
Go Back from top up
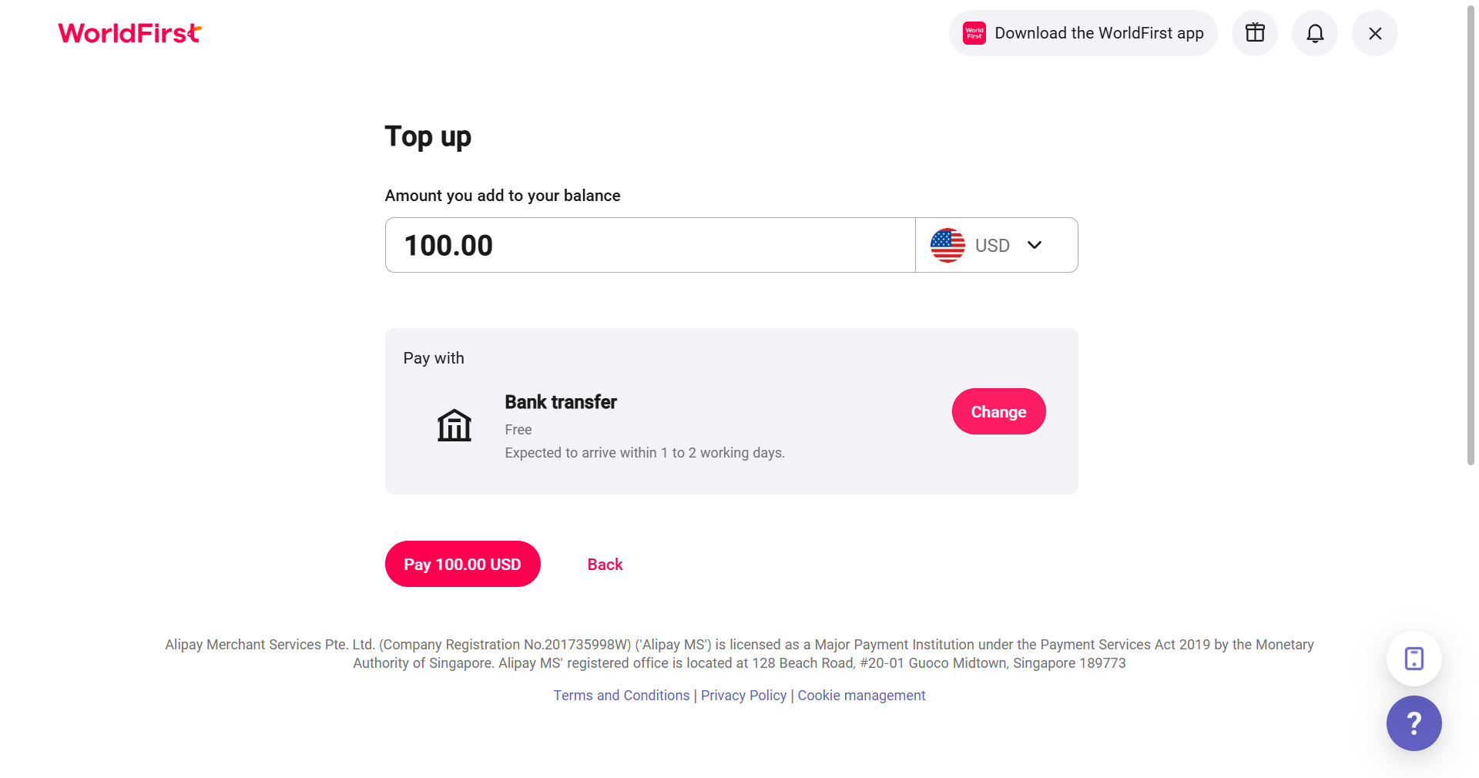(x=605, y=565)
